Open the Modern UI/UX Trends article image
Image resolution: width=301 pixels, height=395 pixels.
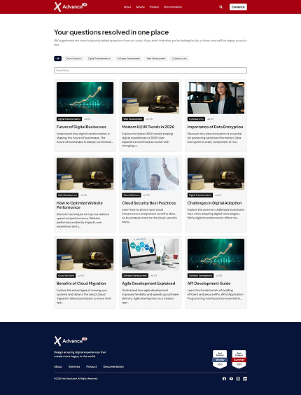pos(150,98)
